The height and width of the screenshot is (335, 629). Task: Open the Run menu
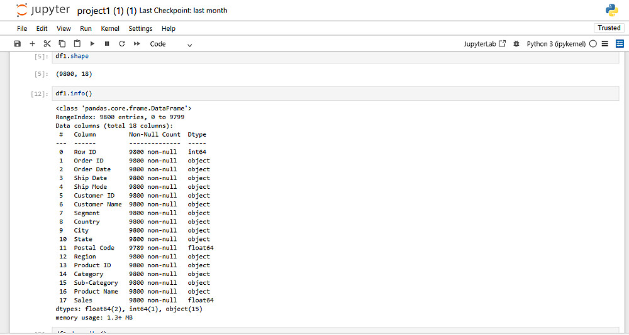click(x=86, y=28)
